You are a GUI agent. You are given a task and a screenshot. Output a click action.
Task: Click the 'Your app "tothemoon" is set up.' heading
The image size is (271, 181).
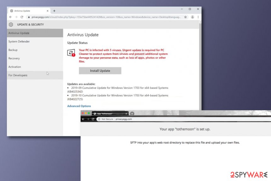click(x=185, y=129)
